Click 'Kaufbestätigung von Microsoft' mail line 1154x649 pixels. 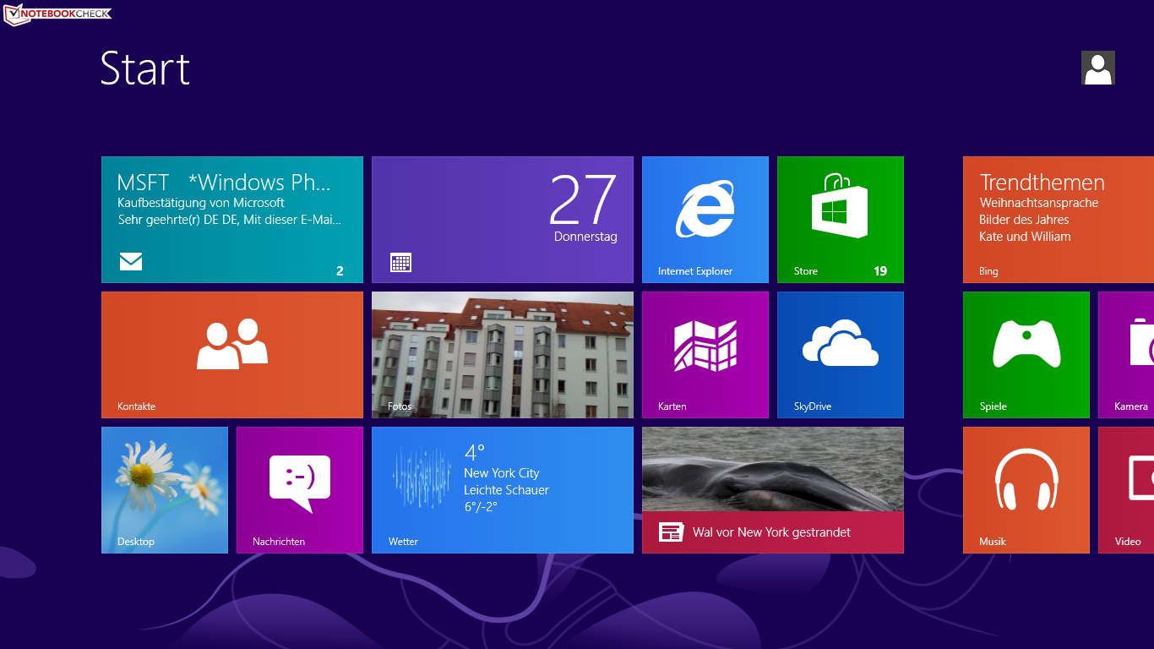pos(201,203)
